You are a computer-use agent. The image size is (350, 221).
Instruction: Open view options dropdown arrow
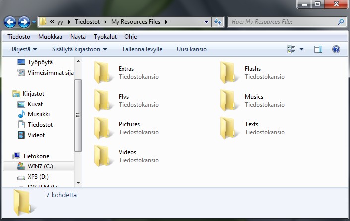click(x=301, y=49)
